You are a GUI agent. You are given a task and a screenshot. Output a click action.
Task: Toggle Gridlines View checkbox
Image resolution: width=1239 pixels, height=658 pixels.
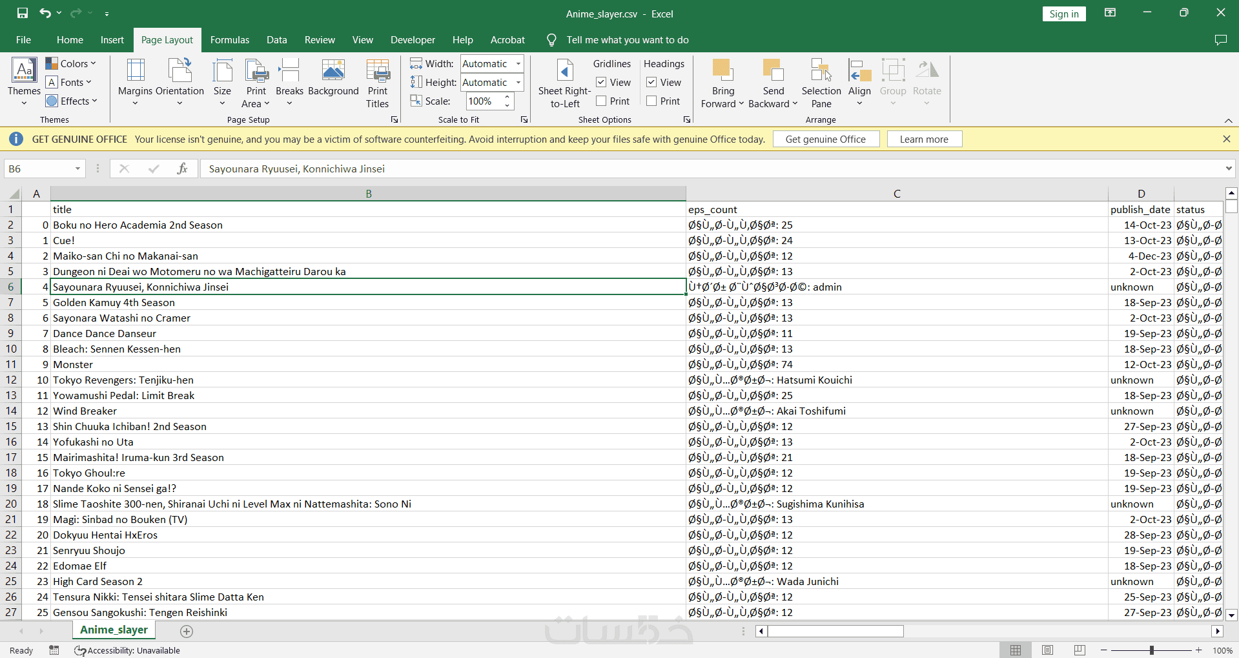601,83
